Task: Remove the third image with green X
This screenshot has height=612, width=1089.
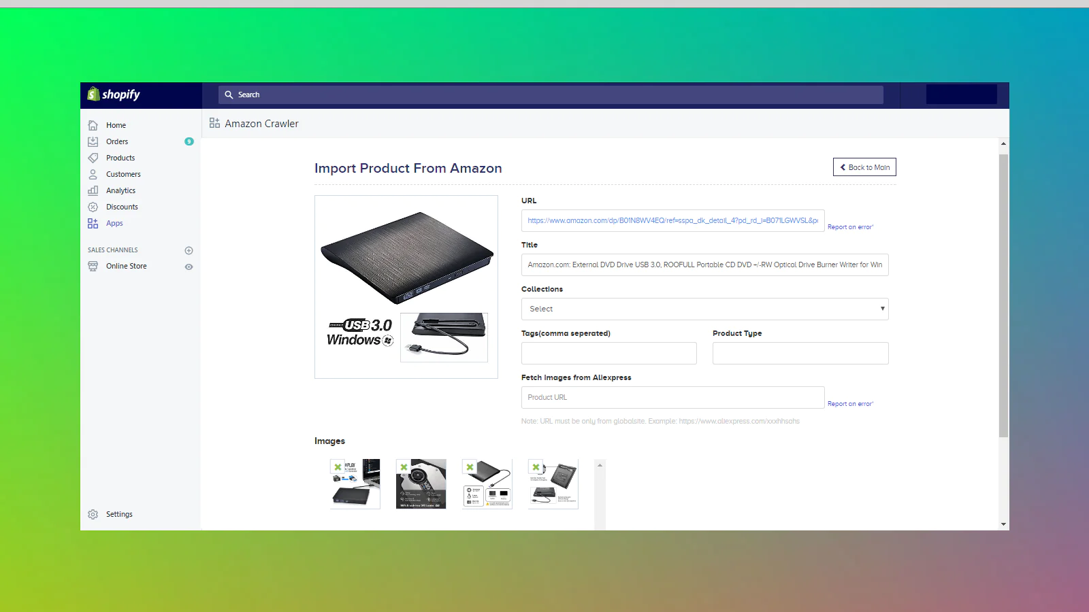Action: point(470,467)
